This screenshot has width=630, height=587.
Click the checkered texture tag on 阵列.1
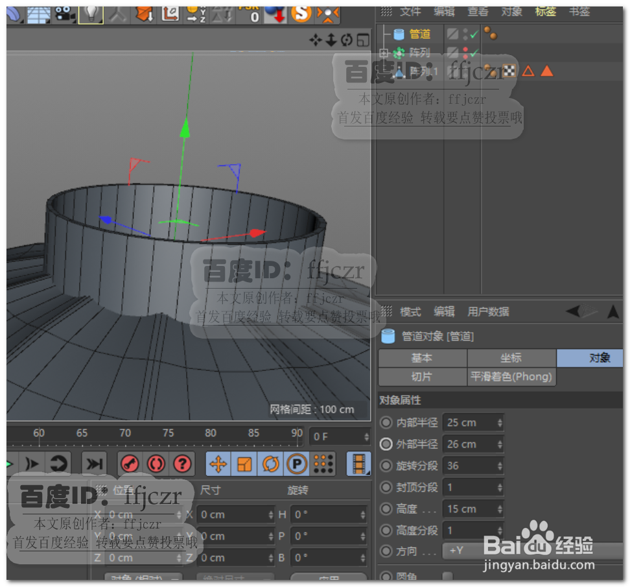pyautogui.click(x=509, y=71)
